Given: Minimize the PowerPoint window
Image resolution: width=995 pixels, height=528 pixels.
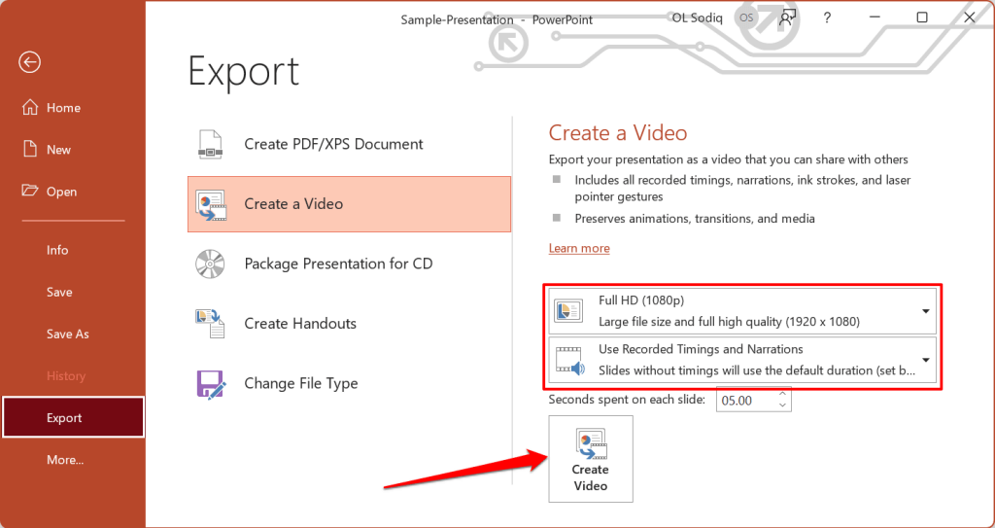Looking at the screenshot, I should (875, 18).
